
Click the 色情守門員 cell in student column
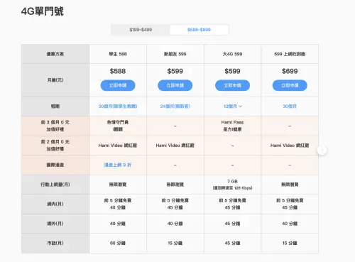pyautogui.click(x=118, y=126)
